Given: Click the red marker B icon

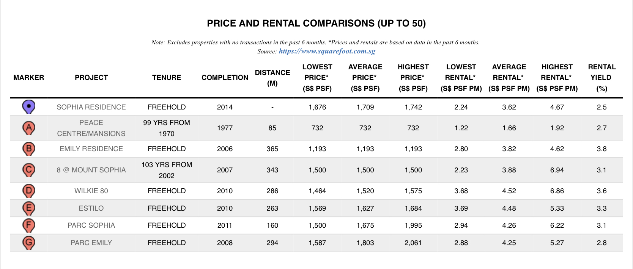Looking at the screenshot, I should click(x=29, y=149).
